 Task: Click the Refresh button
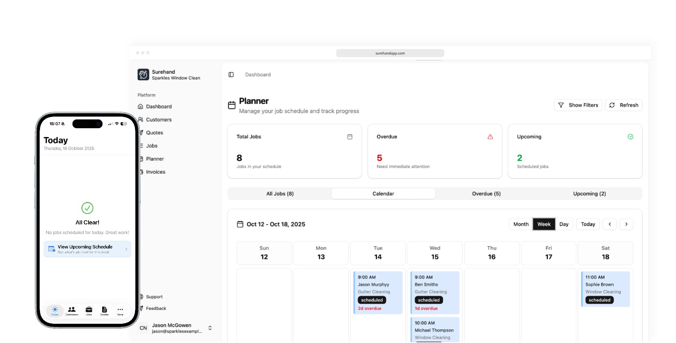coord(624,105)
